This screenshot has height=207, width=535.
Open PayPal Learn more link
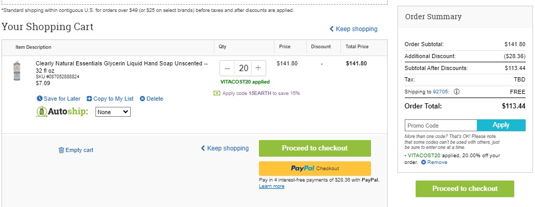(271, 186)
